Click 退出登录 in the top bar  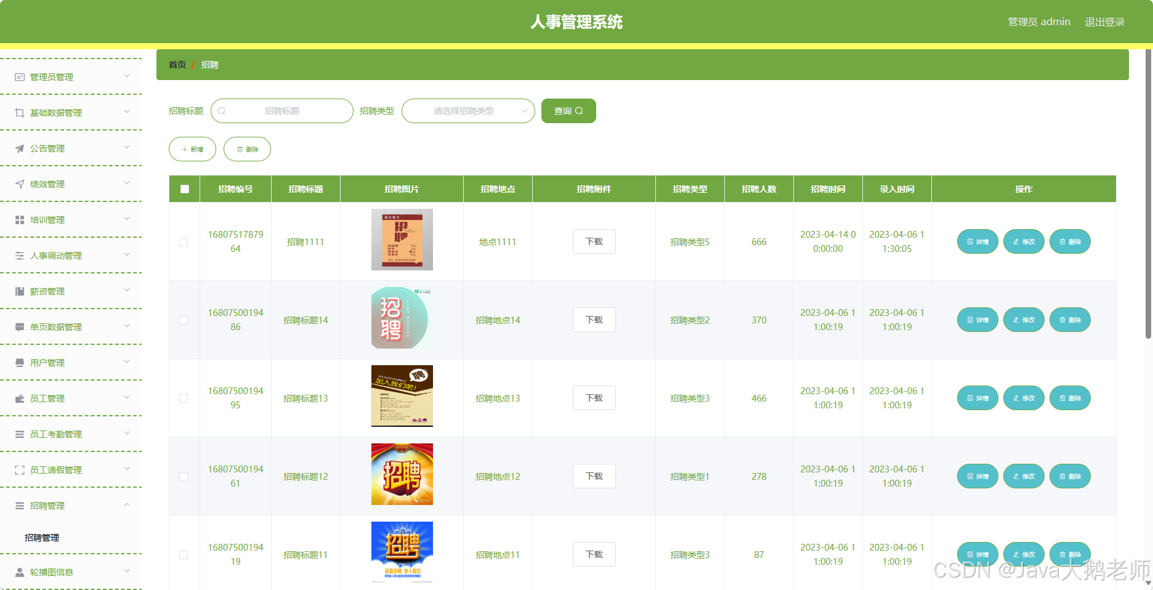pyautogui.click(x=1105, y=21)
